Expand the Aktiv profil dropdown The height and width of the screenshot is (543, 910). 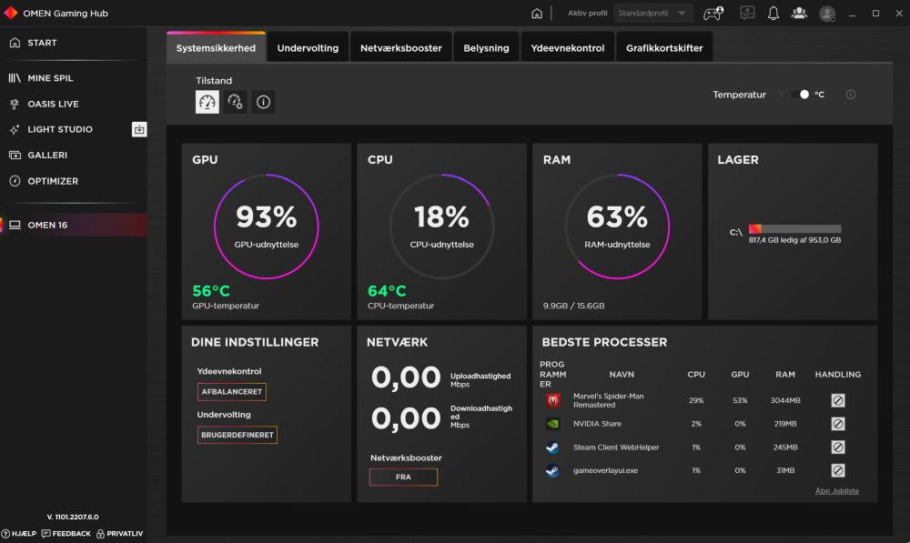pos(652,13)
